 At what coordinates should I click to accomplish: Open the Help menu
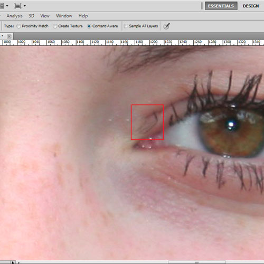[83, 16]
